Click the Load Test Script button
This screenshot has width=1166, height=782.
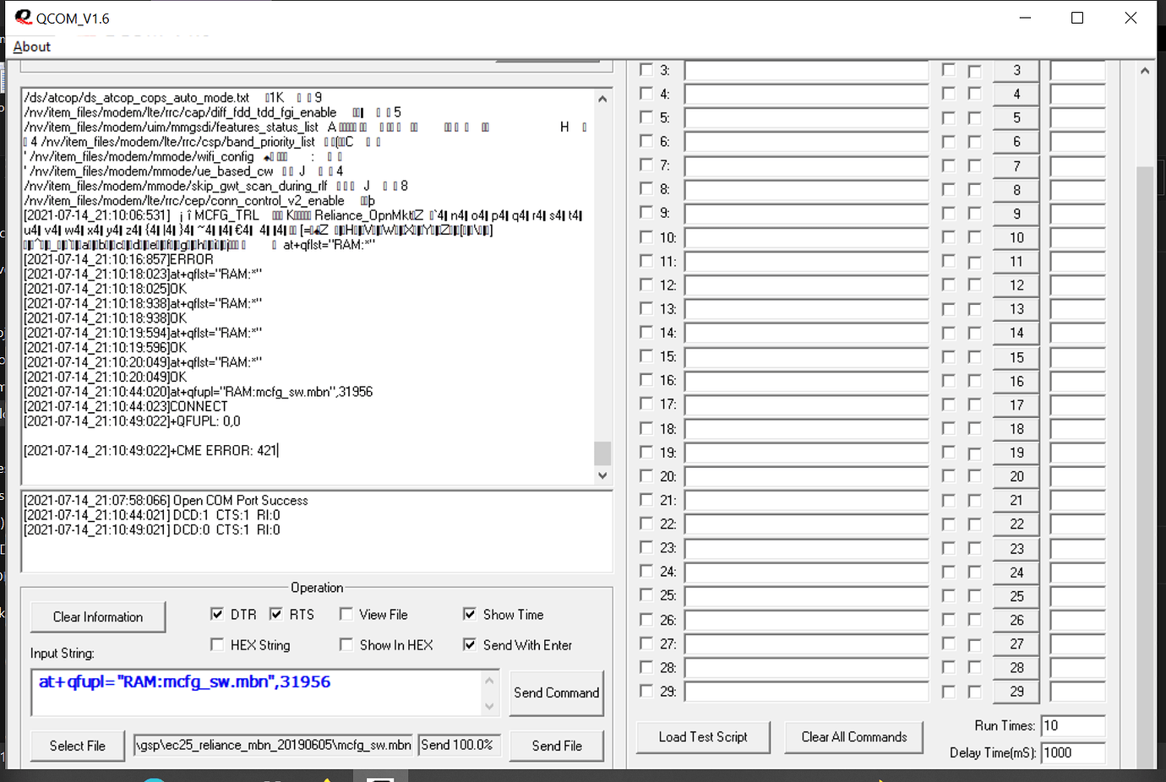pos(702,736)
